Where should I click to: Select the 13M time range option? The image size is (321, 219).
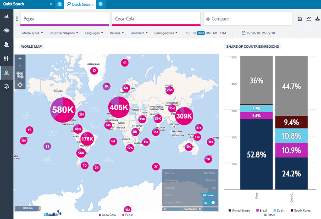(223, 33)
